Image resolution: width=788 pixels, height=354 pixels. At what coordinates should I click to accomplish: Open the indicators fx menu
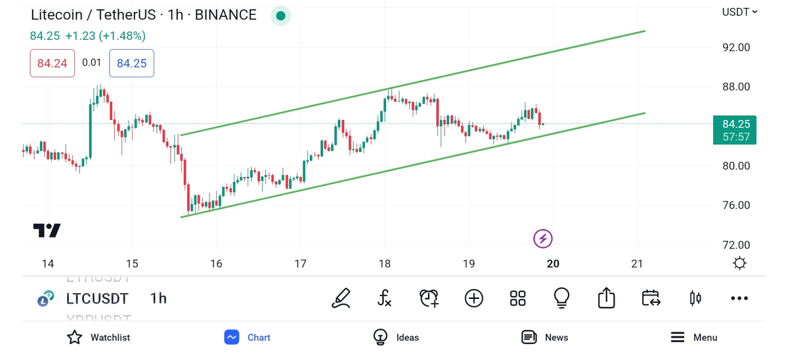[x=385, y=298]
